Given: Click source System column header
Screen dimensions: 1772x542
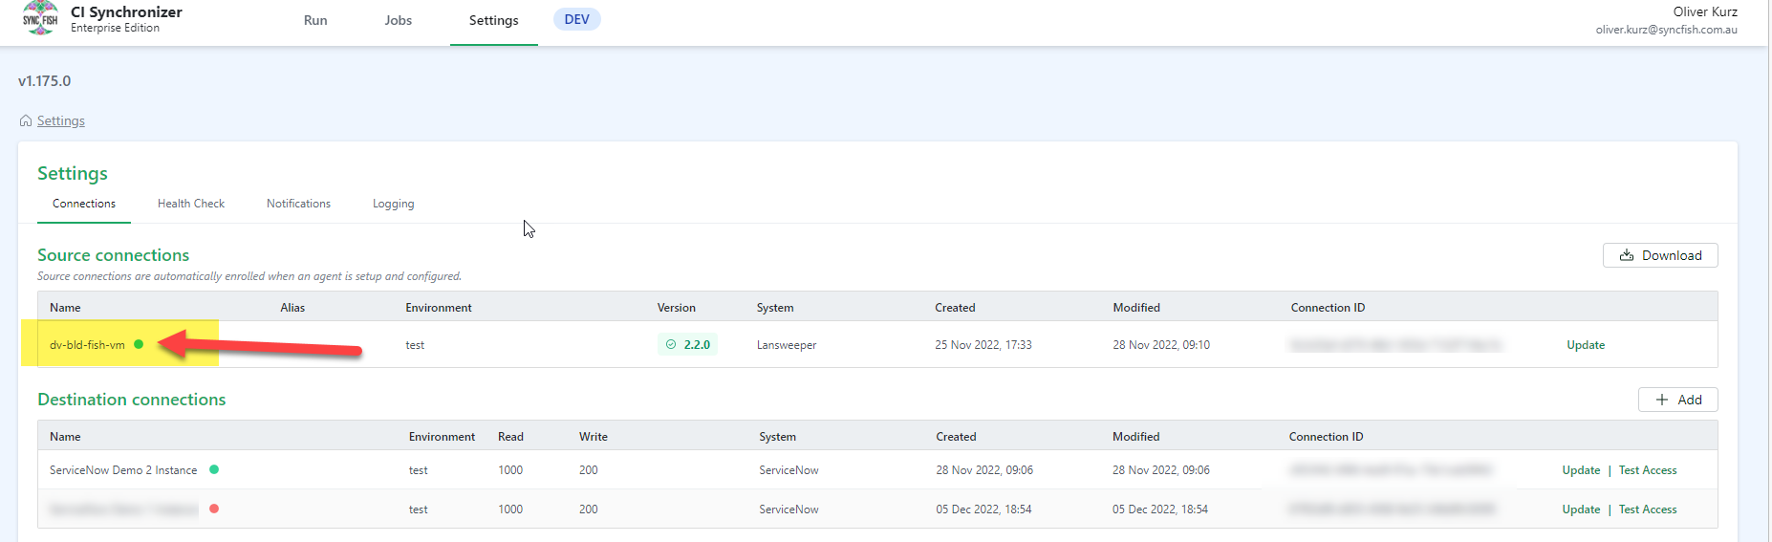Looking at the screenshot, I should (x=775, y=308).
